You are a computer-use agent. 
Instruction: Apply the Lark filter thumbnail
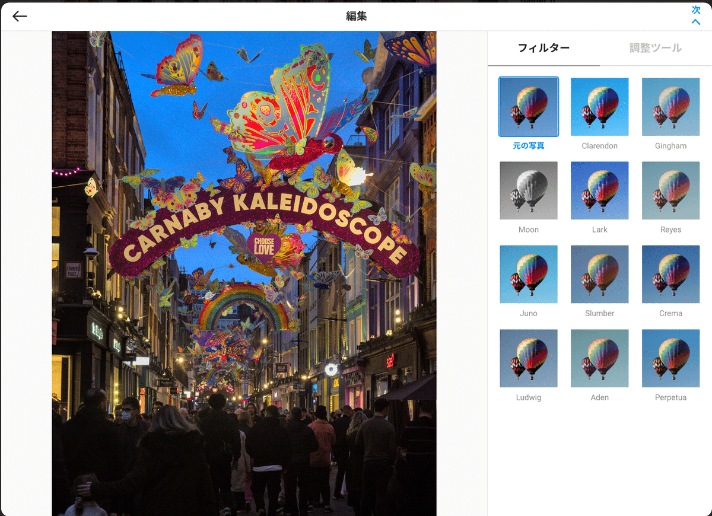600,190
